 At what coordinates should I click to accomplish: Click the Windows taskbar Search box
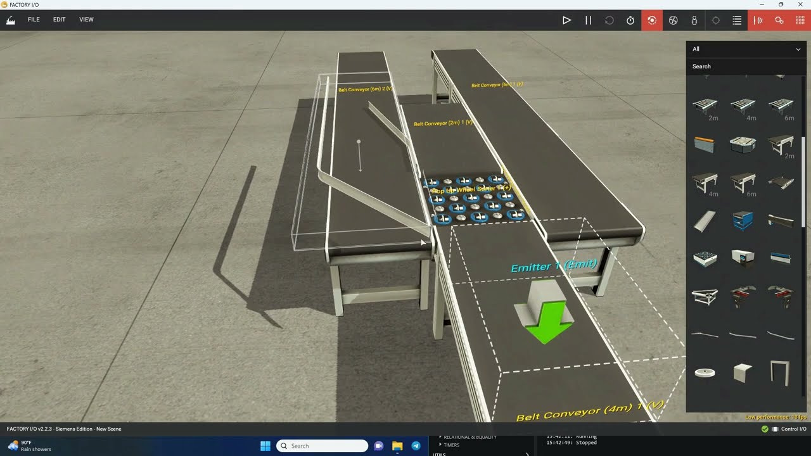322,446
